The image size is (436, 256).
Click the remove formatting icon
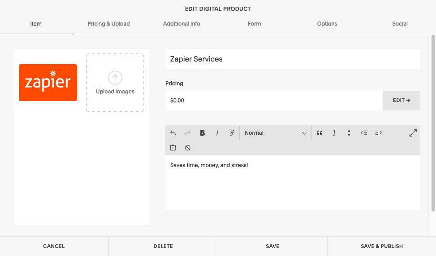(x=188, y=148)
